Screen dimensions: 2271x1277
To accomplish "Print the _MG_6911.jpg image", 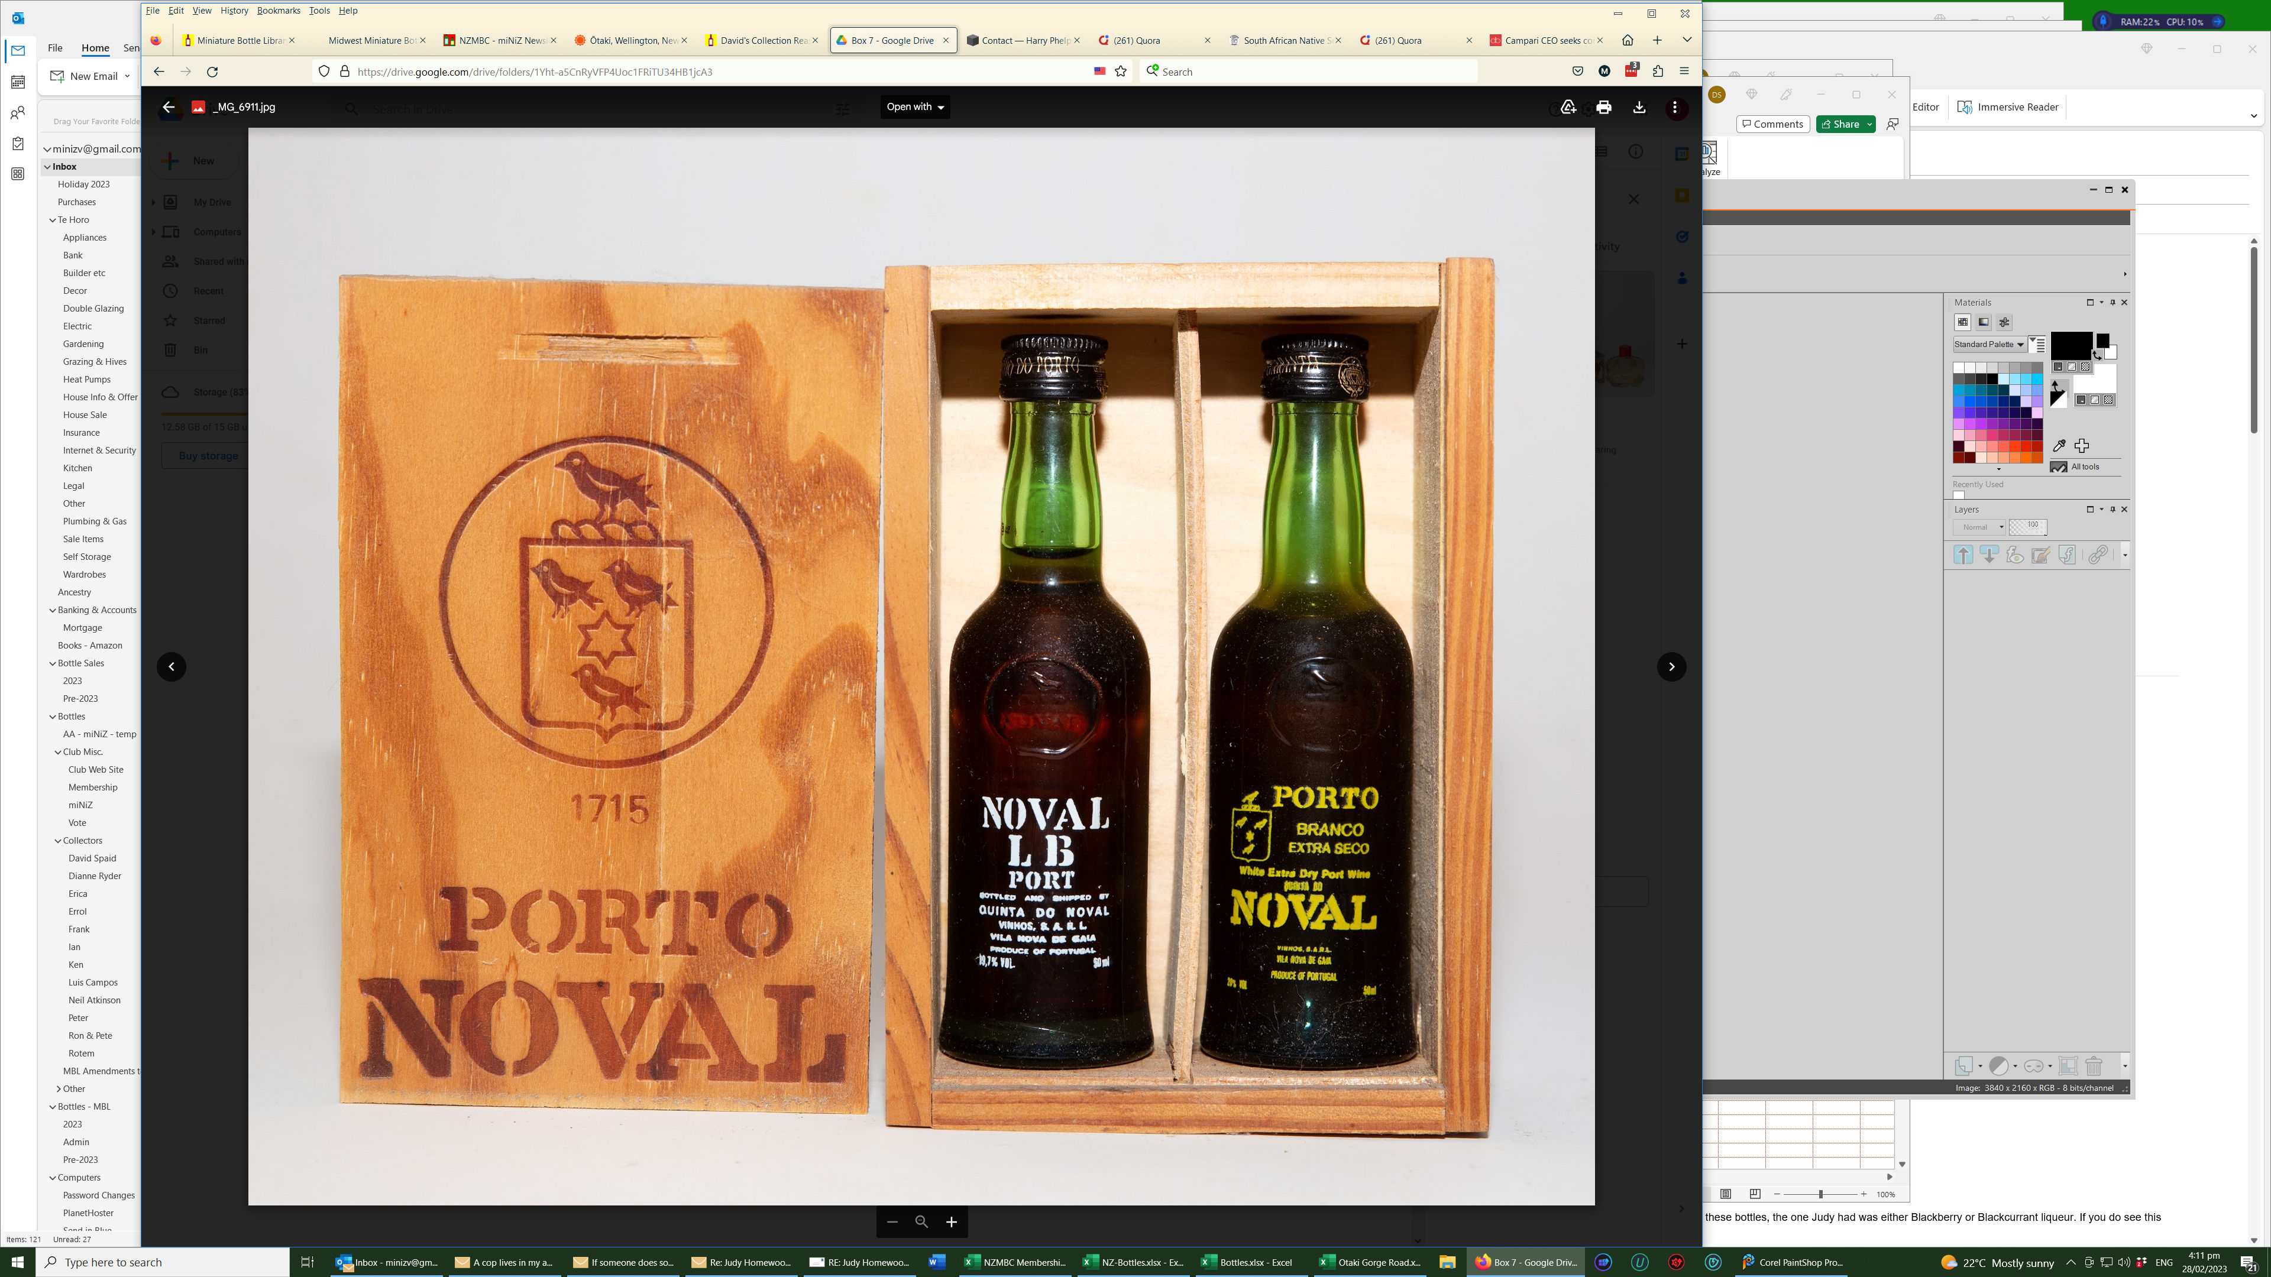I will click(1604, 106).
